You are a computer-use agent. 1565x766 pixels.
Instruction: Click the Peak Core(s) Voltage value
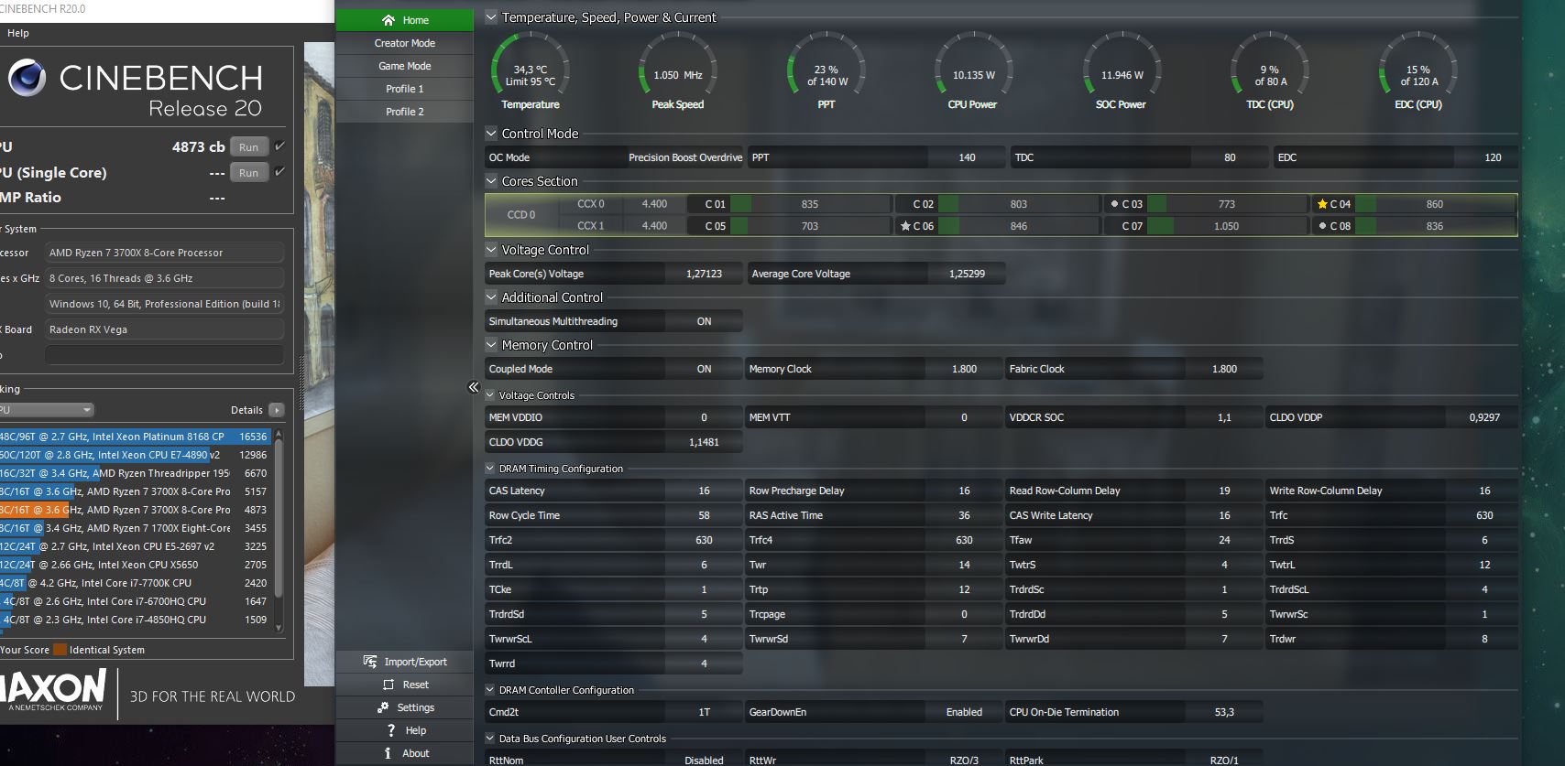click(704, 274)
